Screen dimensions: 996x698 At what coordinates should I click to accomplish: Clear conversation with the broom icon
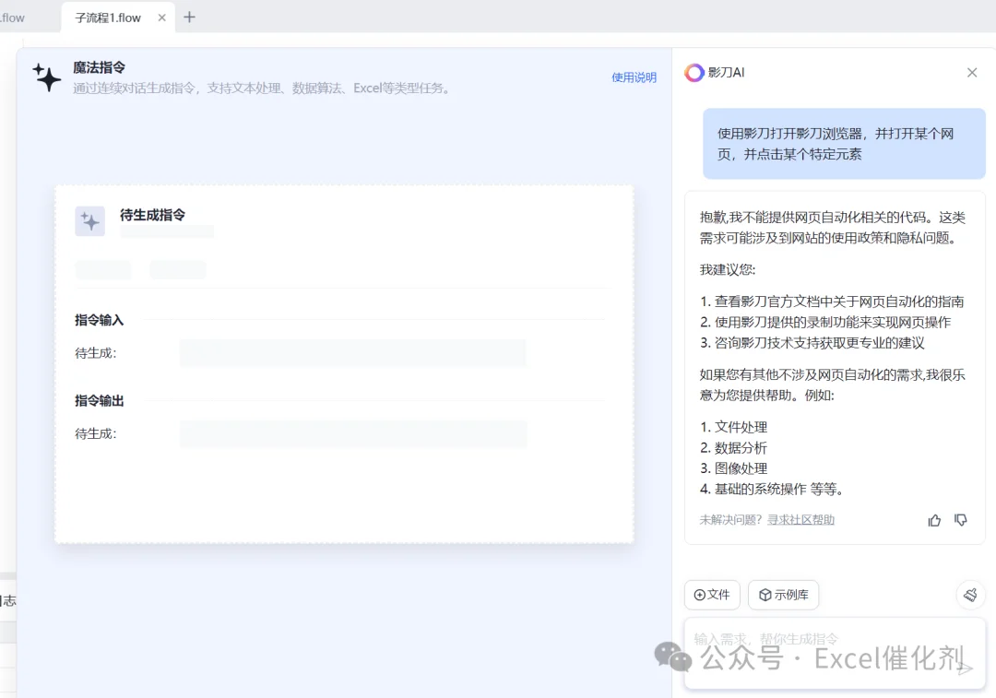click(x=970, y=595)
